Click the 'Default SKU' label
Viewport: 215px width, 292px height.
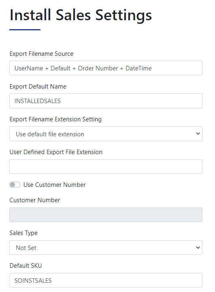[x=26, y=266]
